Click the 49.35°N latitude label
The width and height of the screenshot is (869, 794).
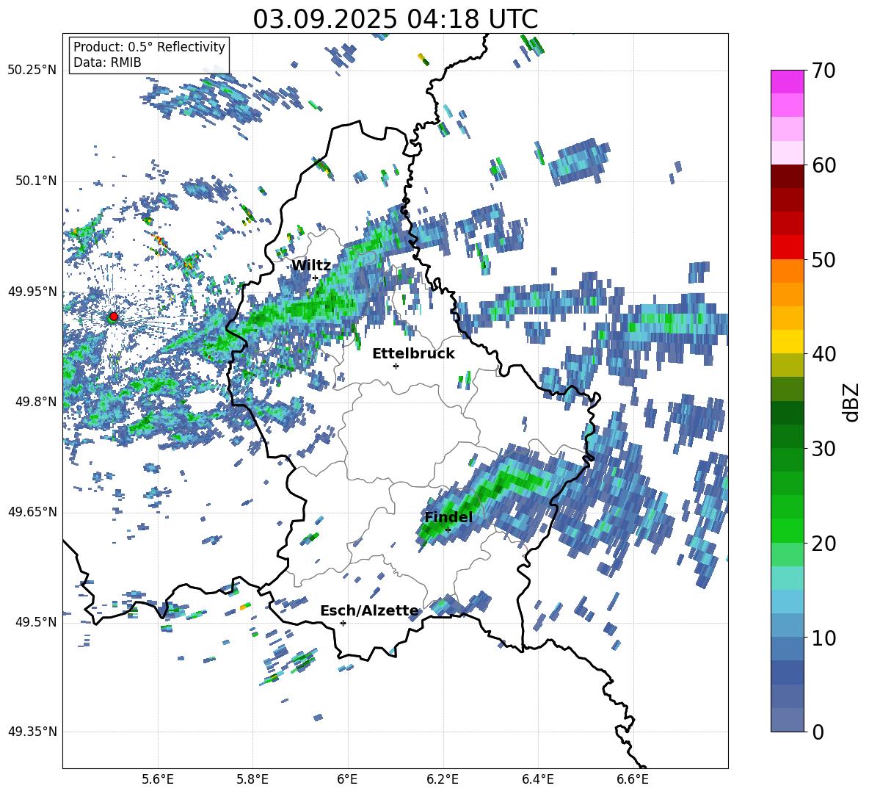[32, 732]
